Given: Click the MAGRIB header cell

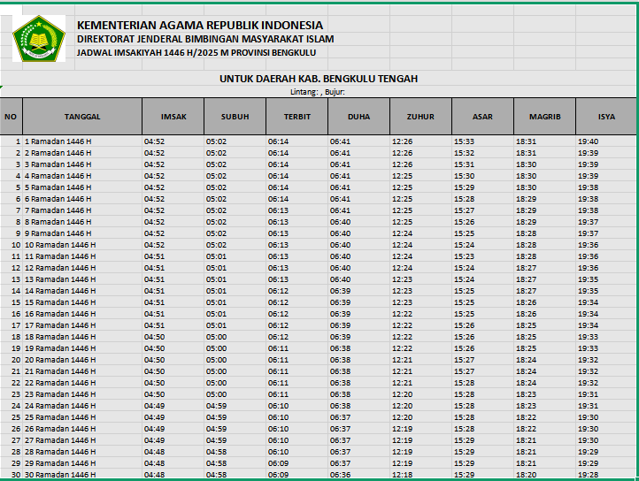Looking at the screenshot, I should 544,116.
